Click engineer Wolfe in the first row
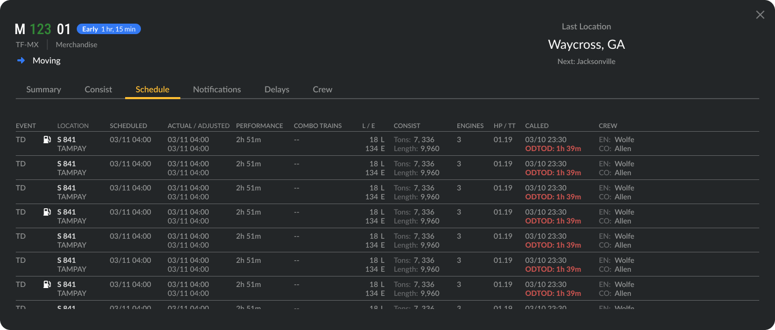 624,140
